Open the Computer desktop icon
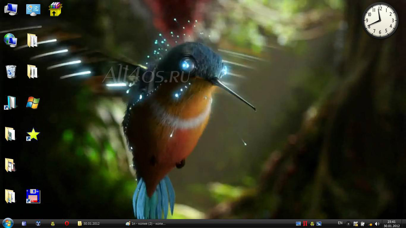This screenshot has height=228, width=406. coord(11,9)
